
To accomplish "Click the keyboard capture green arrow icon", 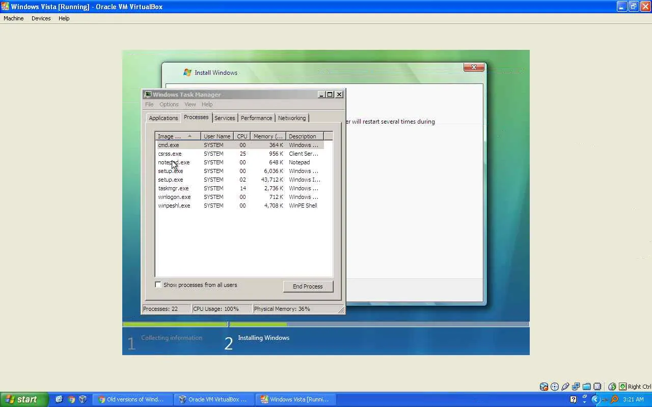I will coord(622,387).
